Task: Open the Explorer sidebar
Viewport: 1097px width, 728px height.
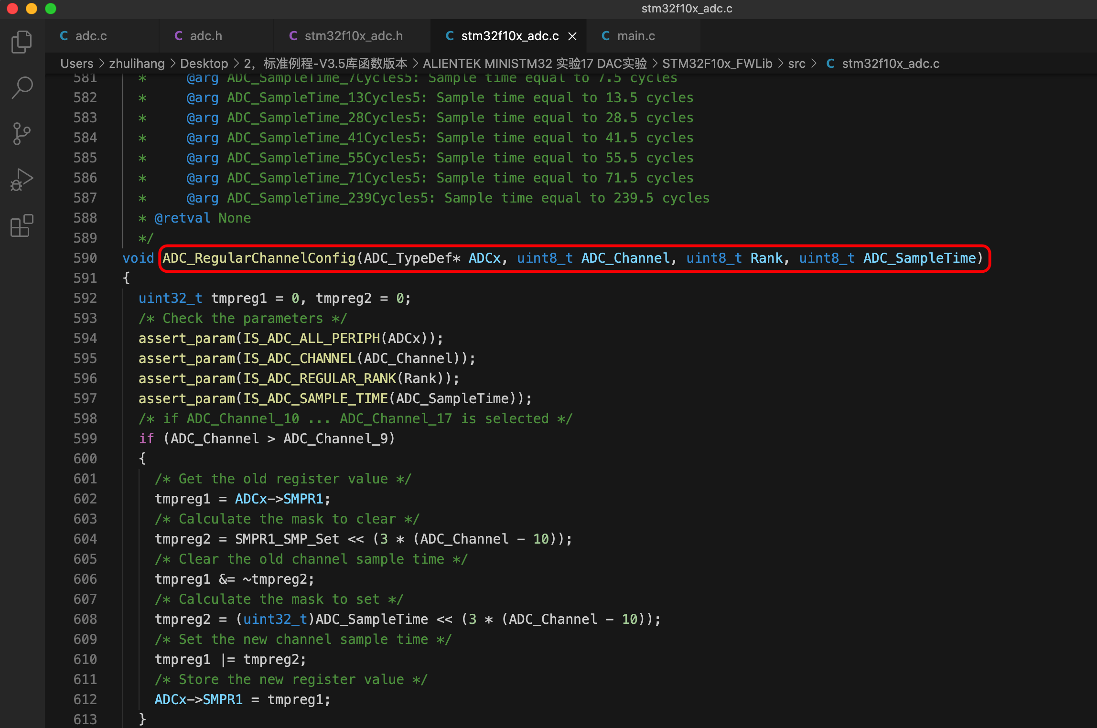Action: [22, 42]
